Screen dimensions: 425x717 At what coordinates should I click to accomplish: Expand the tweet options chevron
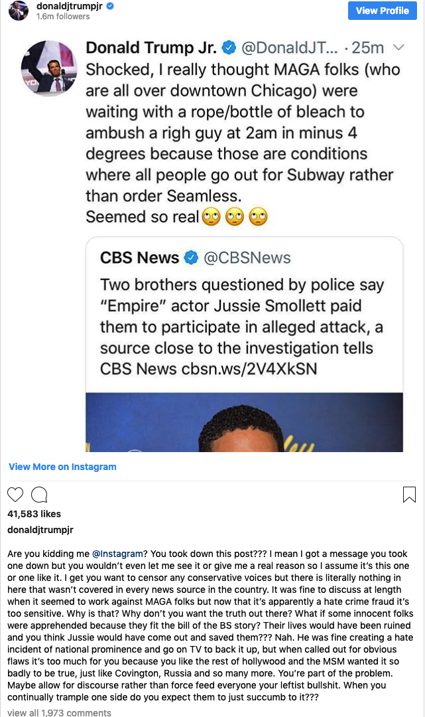(x=398, y=48)
